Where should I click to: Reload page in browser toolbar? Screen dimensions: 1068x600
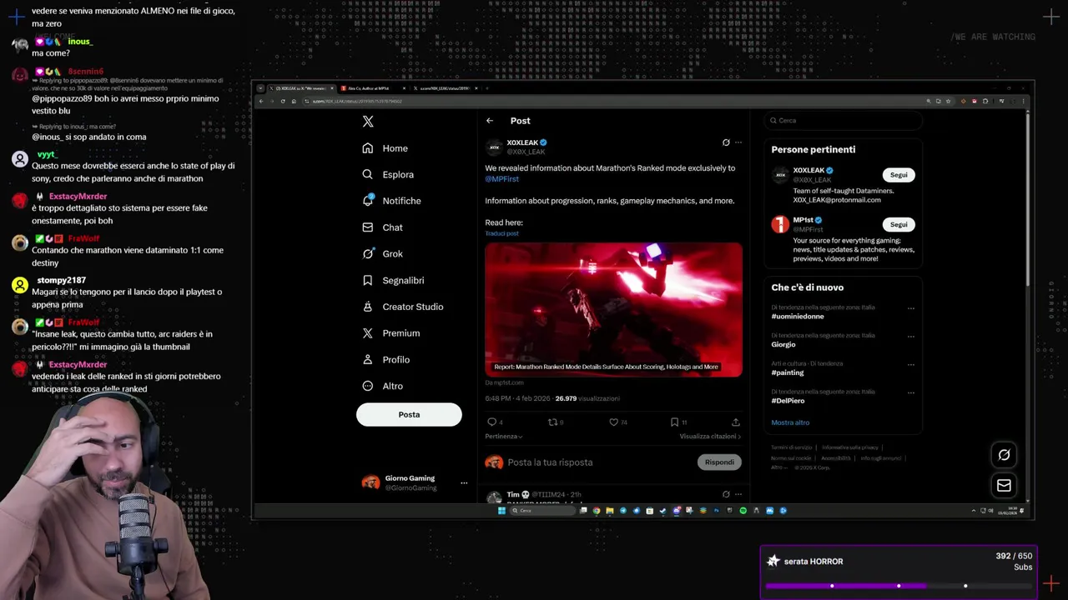coord(283,101)
